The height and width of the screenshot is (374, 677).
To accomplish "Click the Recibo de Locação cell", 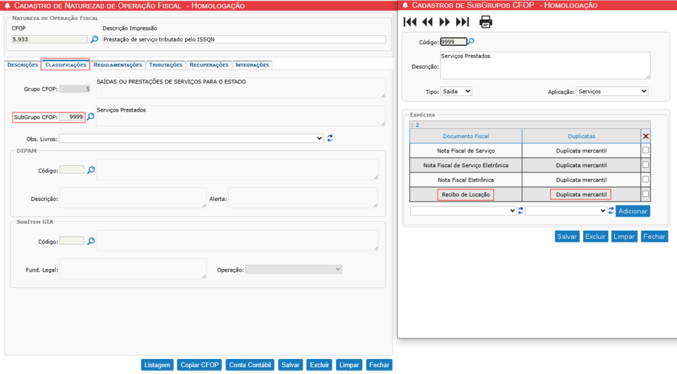I will tap(466, 194).
